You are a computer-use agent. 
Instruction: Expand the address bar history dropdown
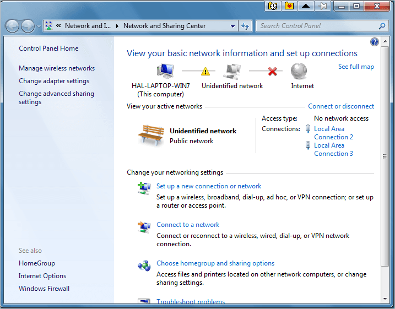coord(232,26)
